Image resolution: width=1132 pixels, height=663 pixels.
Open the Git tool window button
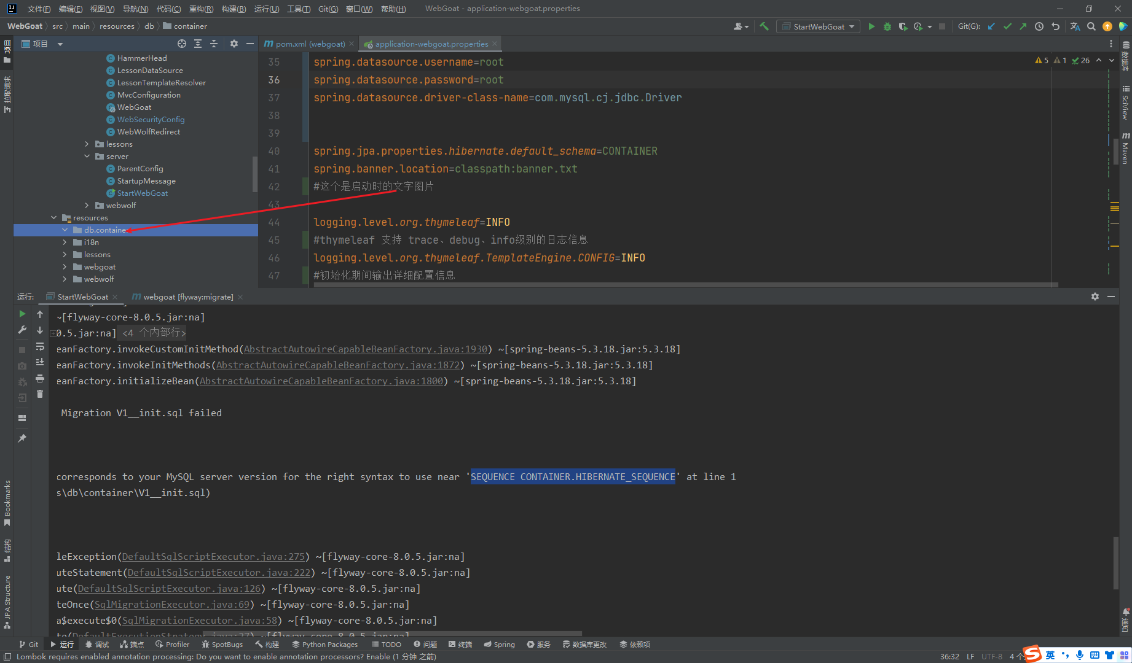click(x=28, y=645)
